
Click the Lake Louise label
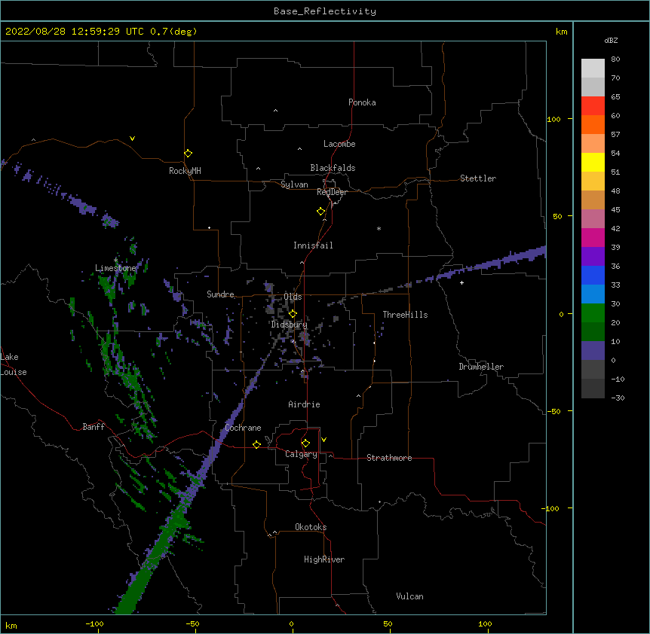point(14,364)
